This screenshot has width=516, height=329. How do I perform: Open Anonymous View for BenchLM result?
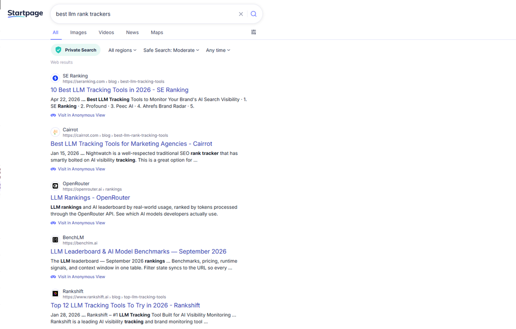[x=78, y=277]
